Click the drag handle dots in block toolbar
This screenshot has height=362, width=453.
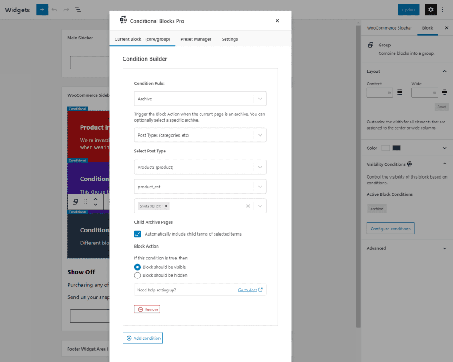coord(85,202)
